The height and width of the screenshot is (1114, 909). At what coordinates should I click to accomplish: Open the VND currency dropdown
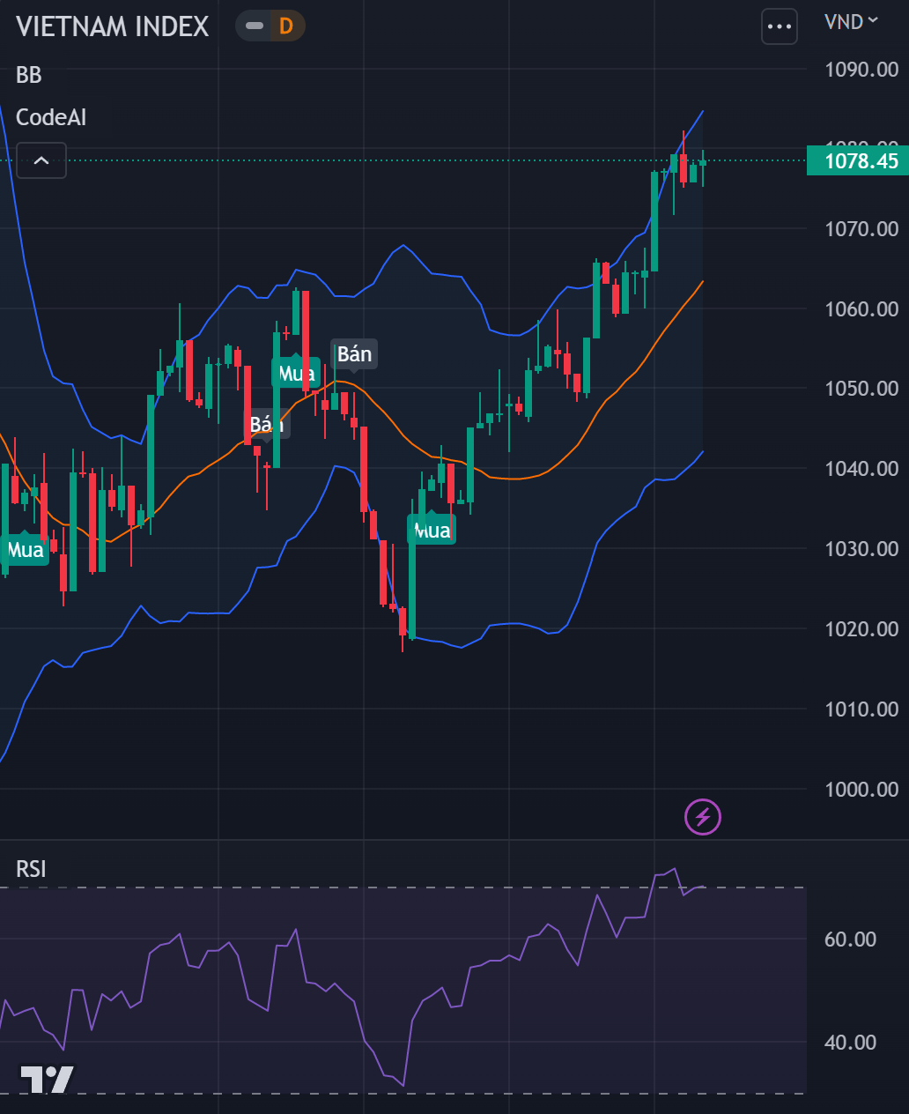point(851,22)
